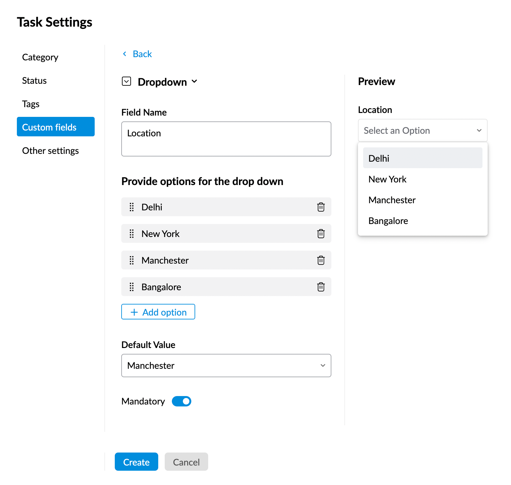Click the drag handle next to New York
Image resolution: width=511 pixels, height=485 pixels.
click(132, 234)
